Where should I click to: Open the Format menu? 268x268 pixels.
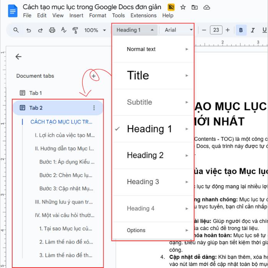(98, 16)
